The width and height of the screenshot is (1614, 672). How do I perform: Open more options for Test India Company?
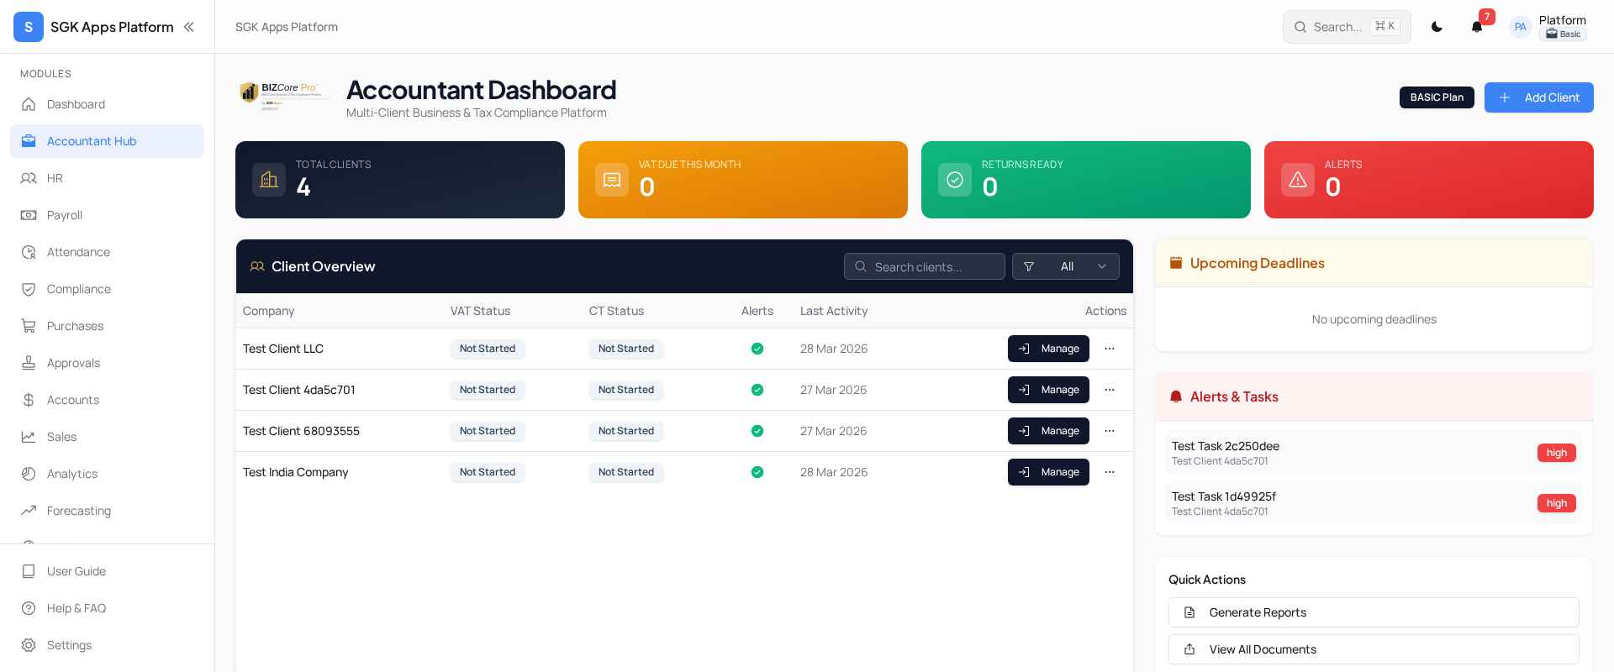(x=1110, y=472)
